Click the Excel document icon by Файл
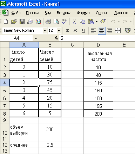This screenshot has height=154, width=135. [5, 13]
